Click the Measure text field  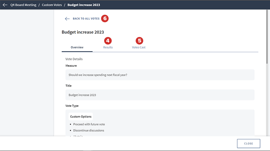[160, 75]
